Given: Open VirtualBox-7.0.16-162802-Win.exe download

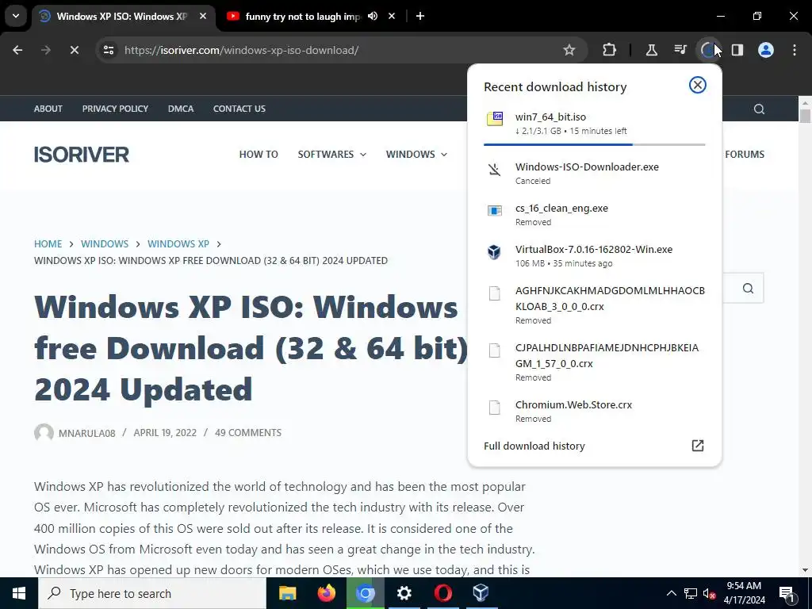Looking at the screenshot, I should point(595,256).
